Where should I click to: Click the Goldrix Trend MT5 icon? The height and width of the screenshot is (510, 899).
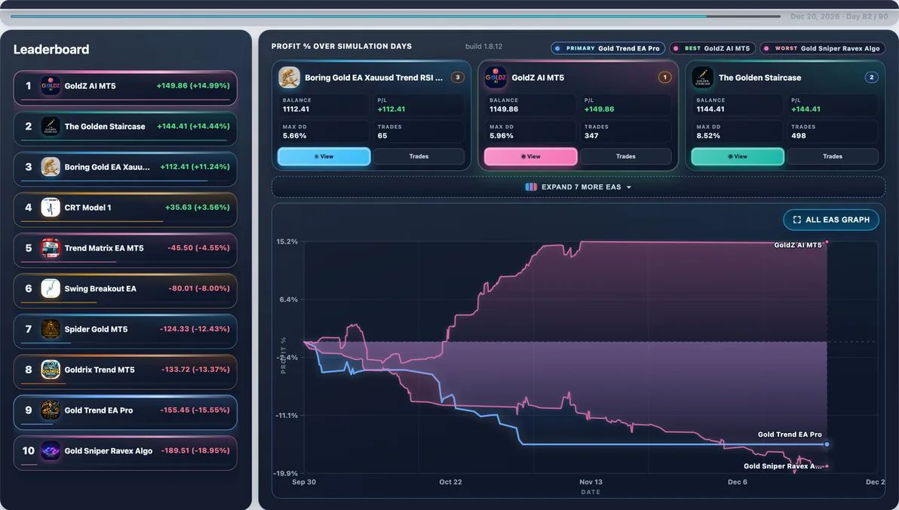pos(51,370)
